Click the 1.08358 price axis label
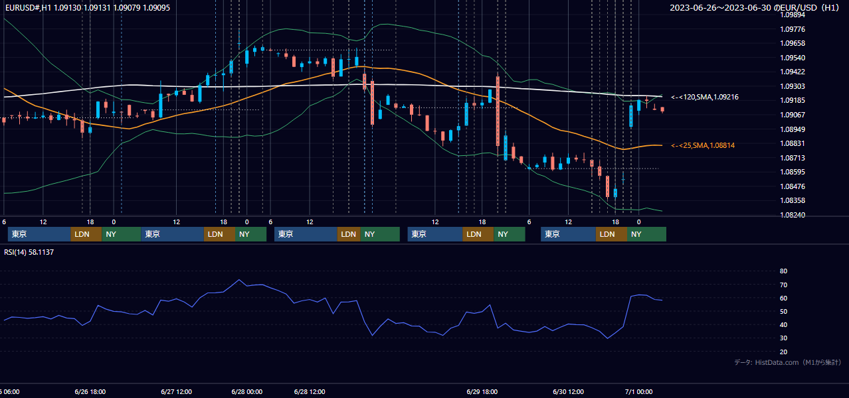This screenshot has width=849, height=398. point(793,200)
